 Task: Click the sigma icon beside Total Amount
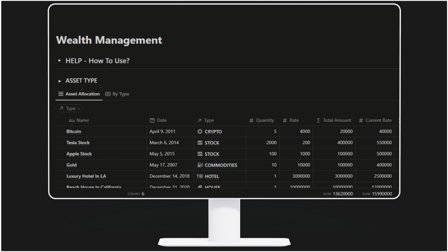[318, 120]
